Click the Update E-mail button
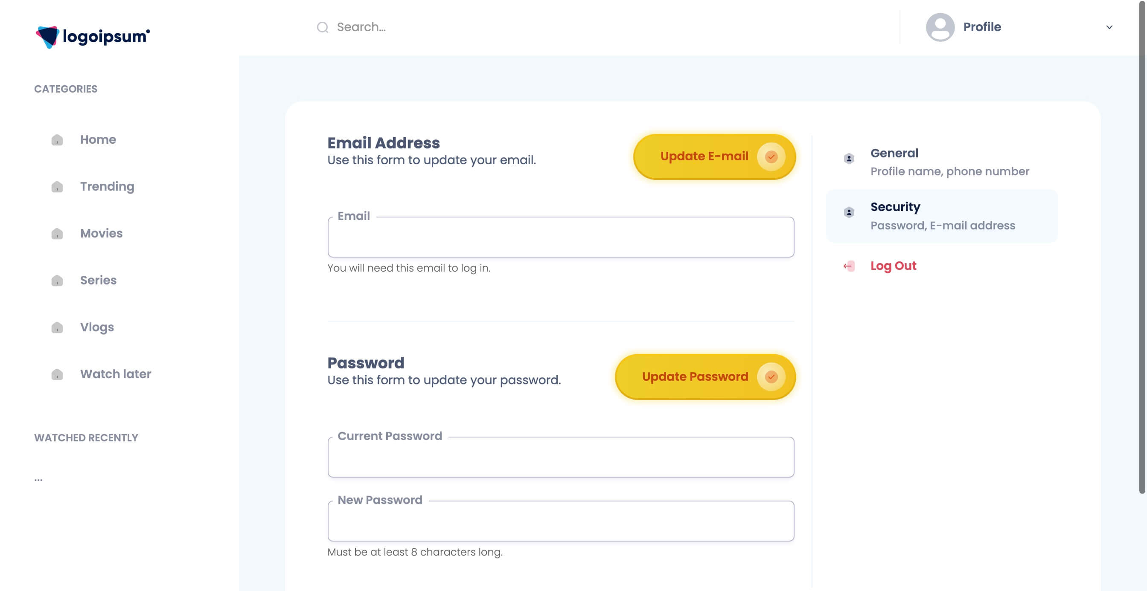The width and height of the screenshot is (1147, 591). 714,156
